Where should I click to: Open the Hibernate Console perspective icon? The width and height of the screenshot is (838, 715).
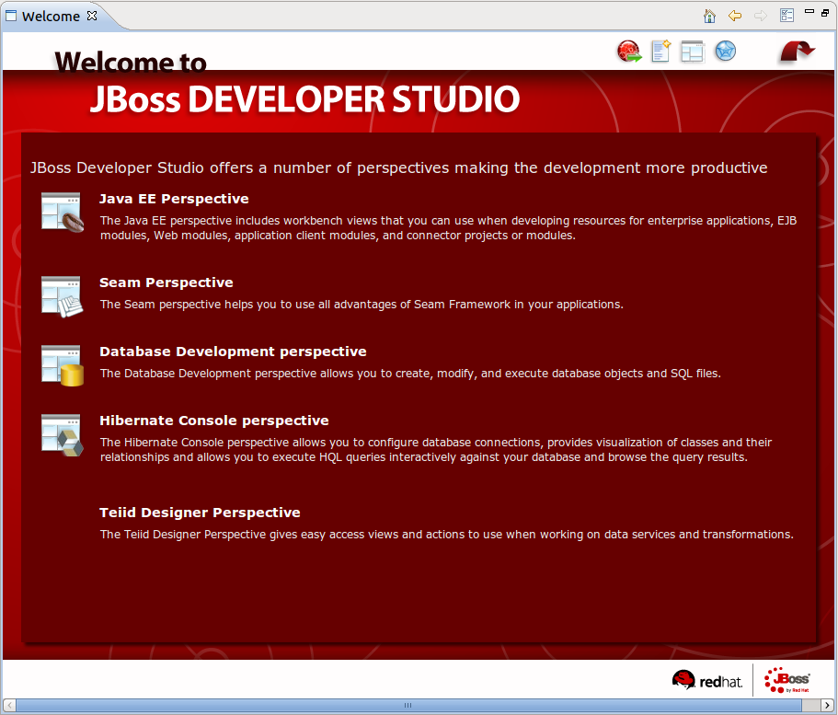point(63,434)
